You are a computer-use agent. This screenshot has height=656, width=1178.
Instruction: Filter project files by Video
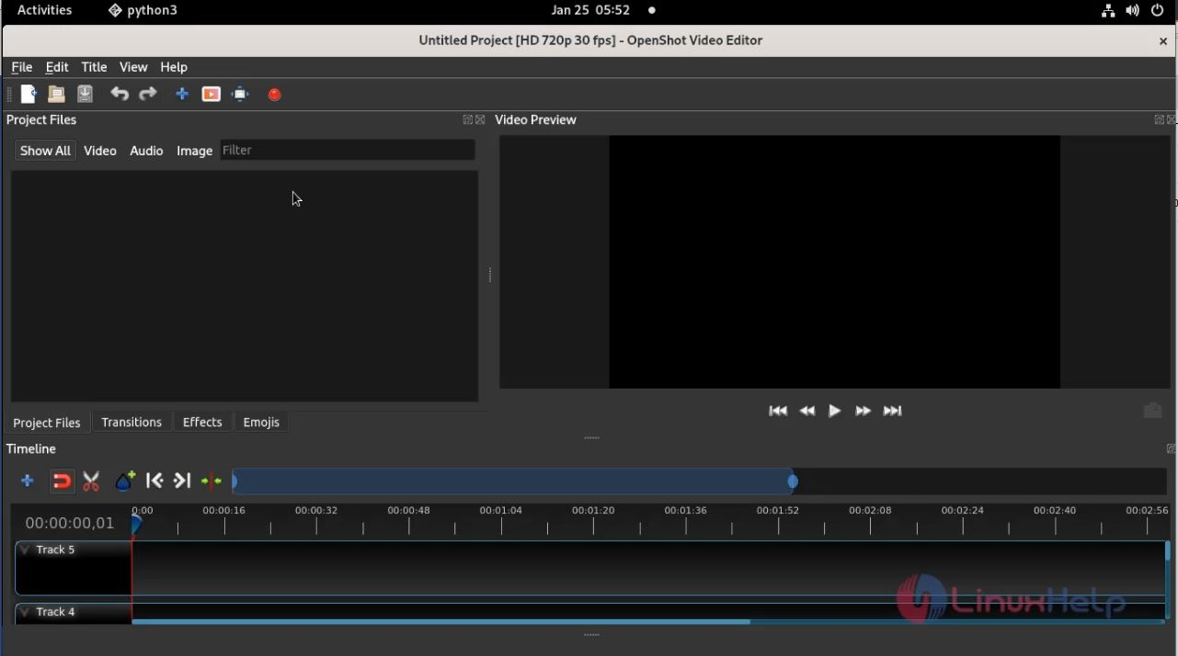(100, 151)
